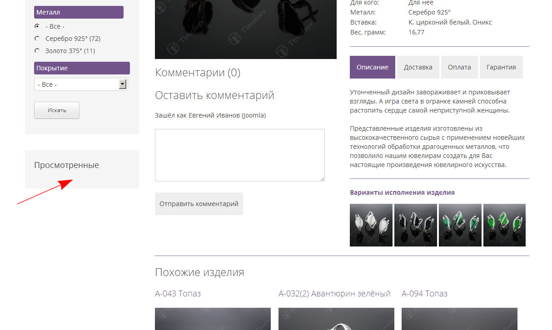Viewport: 552px width, 330px height.
Task: Select the Серебро 925° radio option
Action: (x=37, y=39)
